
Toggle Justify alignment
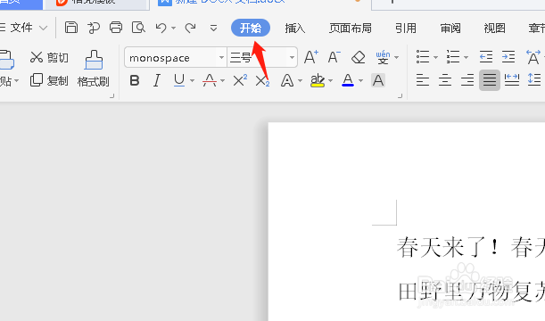[x=490, y=80]
